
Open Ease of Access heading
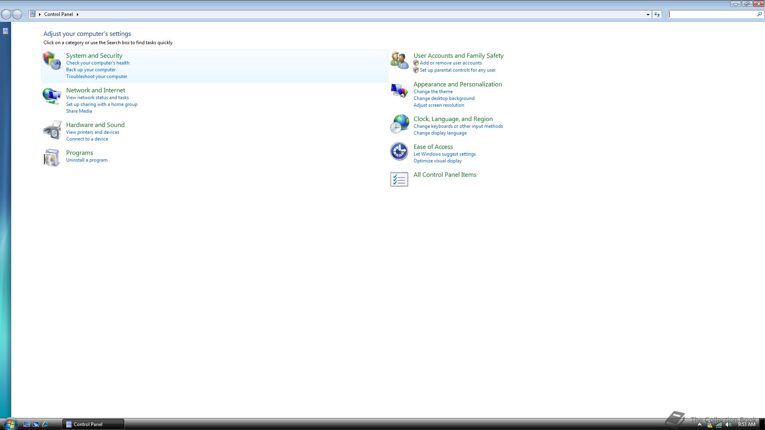tap(433, 147)
